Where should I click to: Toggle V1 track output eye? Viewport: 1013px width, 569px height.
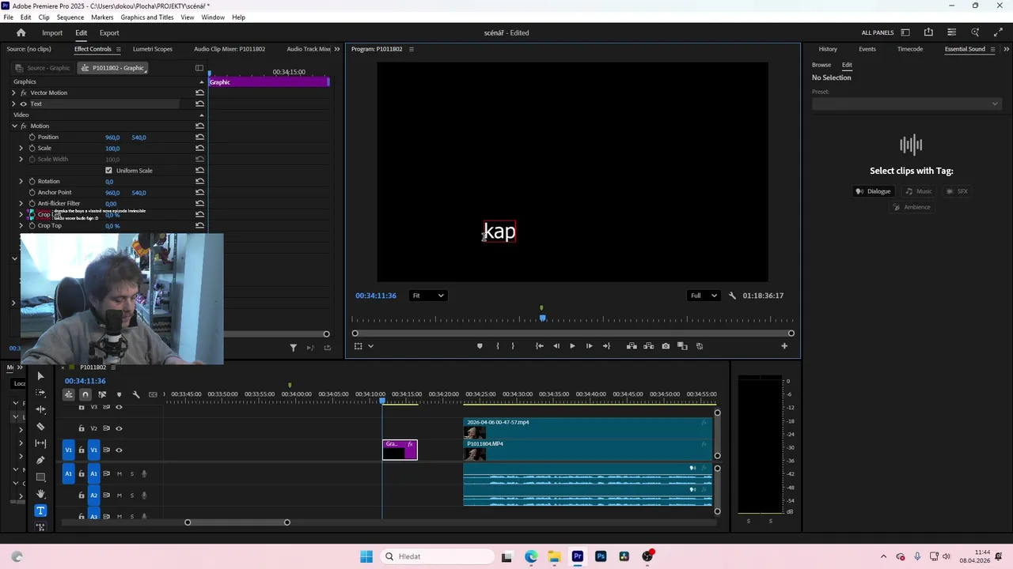coord(119,450)
